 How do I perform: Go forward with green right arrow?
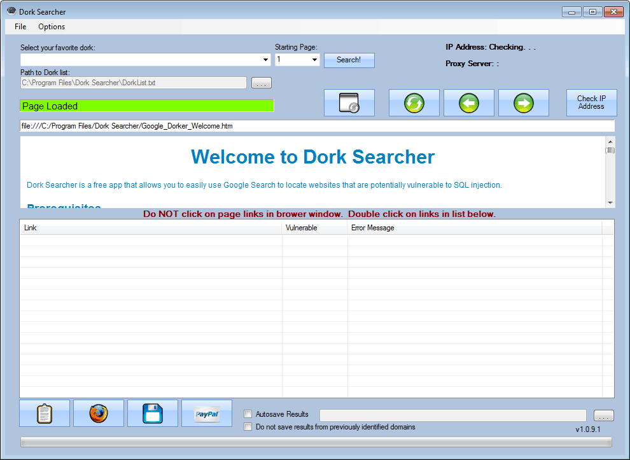click(523, 103)
